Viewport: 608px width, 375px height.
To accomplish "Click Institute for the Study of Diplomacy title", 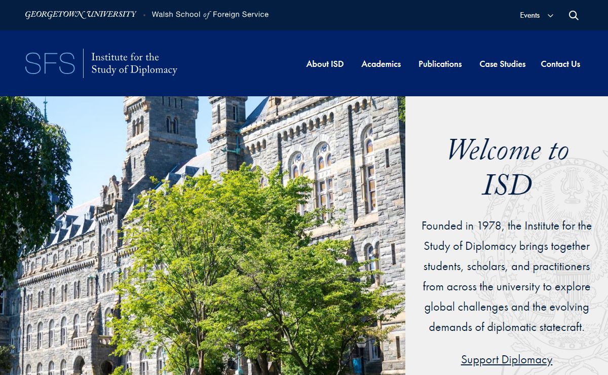I will pyautogui.click(x=134, y=63).
